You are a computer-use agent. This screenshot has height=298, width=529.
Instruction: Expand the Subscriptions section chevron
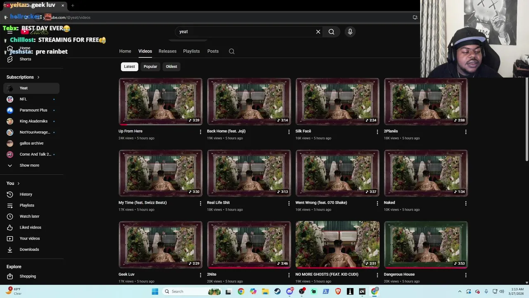pyautogui.click(x=38, y=77)
